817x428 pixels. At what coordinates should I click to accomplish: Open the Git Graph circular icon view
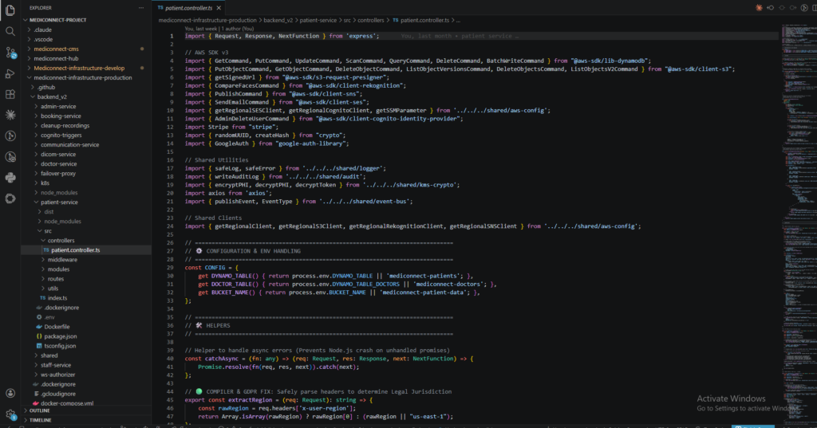10,136
